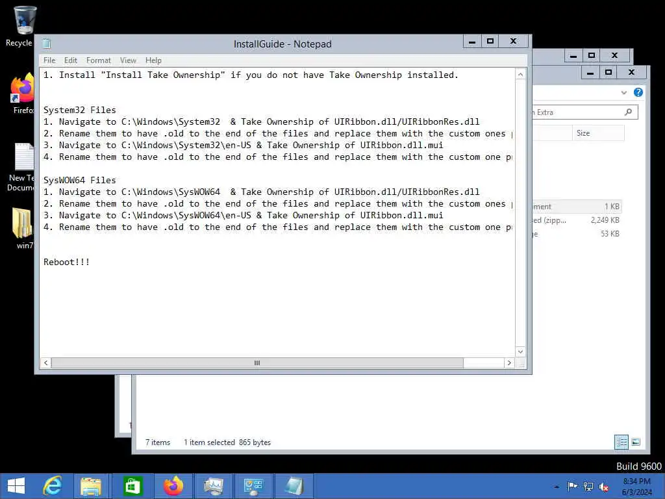Close the rear Explorer window

pyautogui.click(x=614, y=55)
